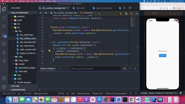Open the Run menu in menu bar

(x=36, y=1)
